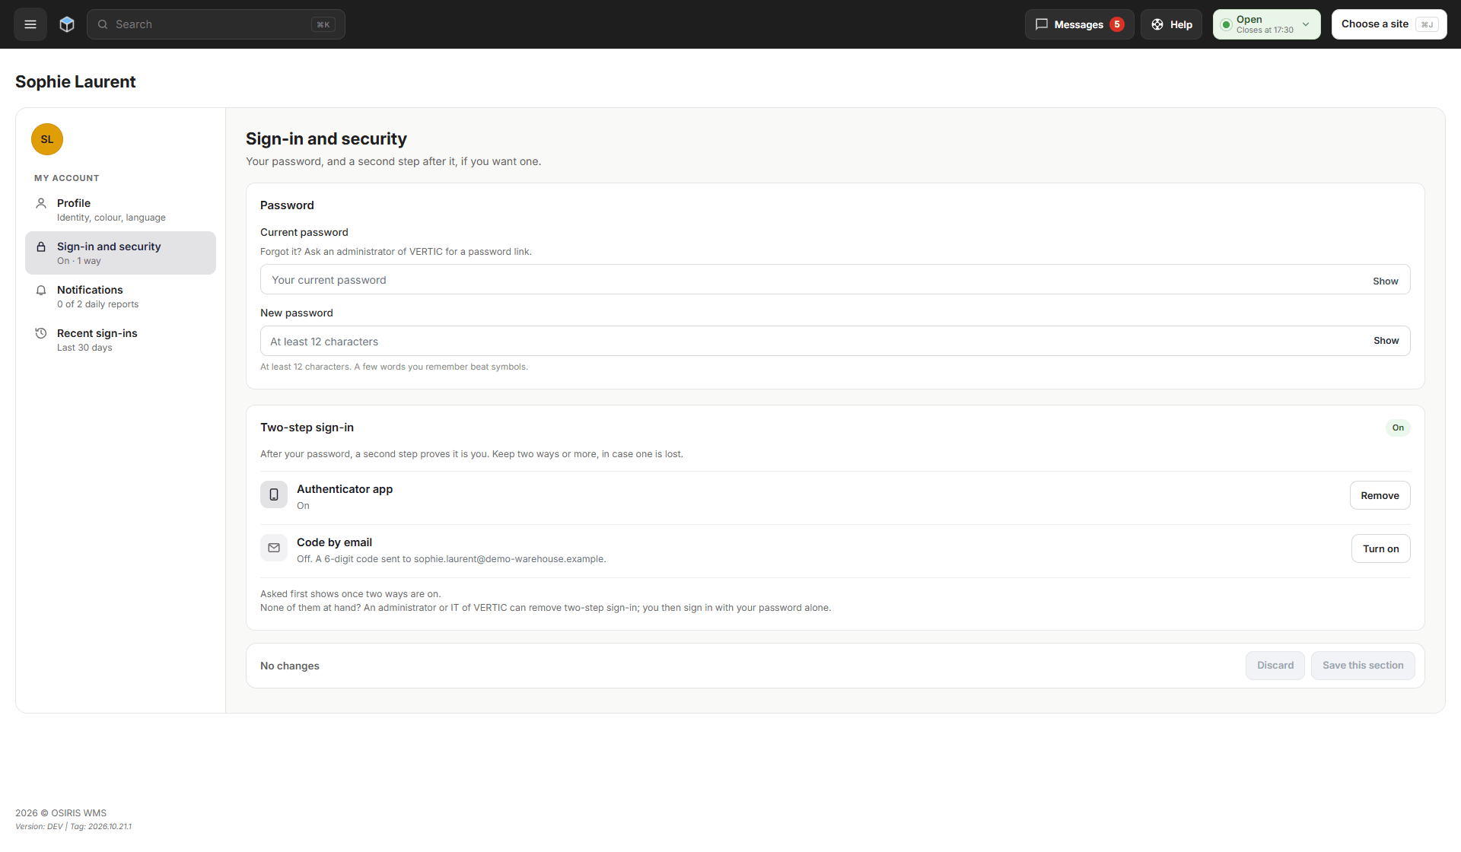
Task: Click the Help lifebuoy icon
Action: (x=1157, y=24)
